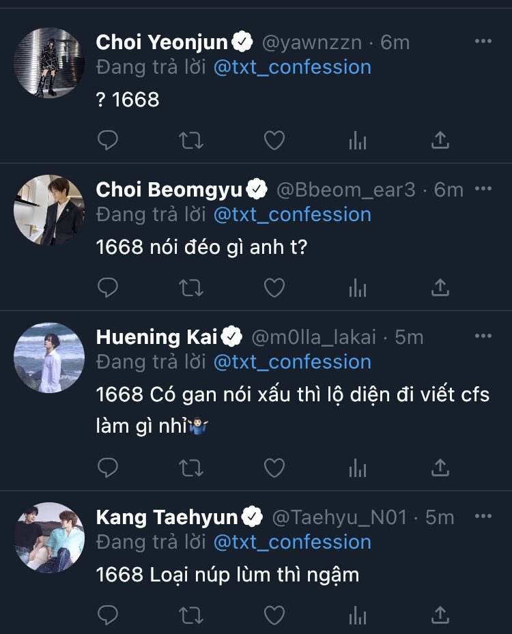Image resolution: width=512 pixels, height=634 pixels.
Task: Open more options for Kang Taehyun's tweet
Action: coord(483,516)
